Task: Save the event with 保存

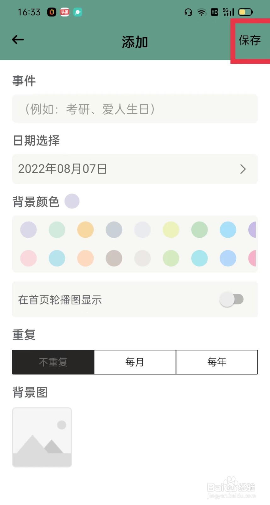Action: (x=250, y=40)
